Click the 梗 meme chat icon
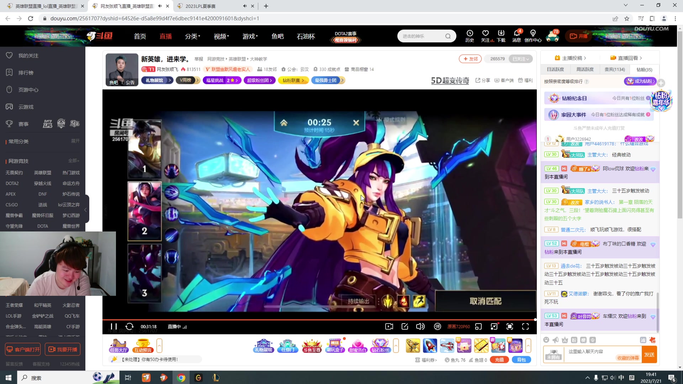Screen dimensions: 683x384 pos(583,340)
